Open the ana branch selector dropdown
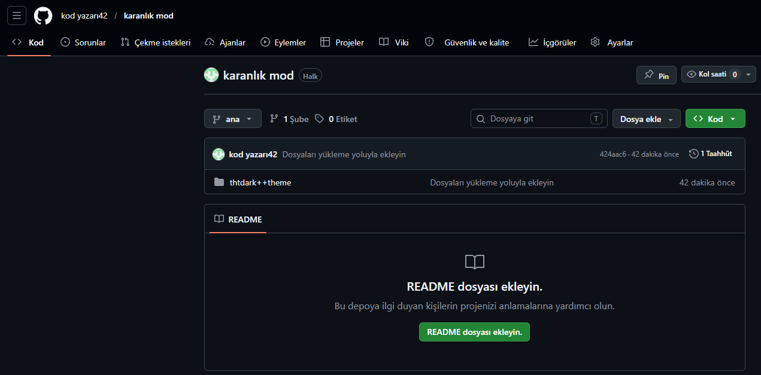The width and height of the screenshot is (761, 375). (233, 118)
